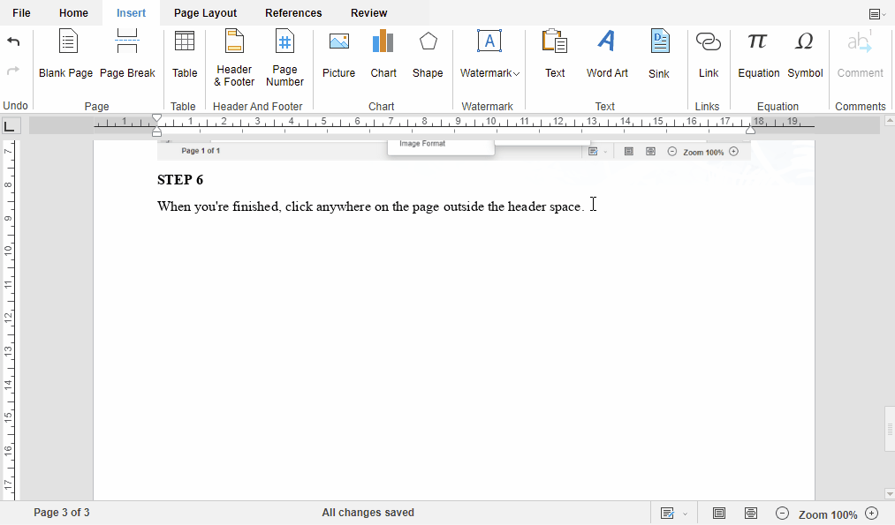
Task: Insert a Table
Action: tap(185, 55)
